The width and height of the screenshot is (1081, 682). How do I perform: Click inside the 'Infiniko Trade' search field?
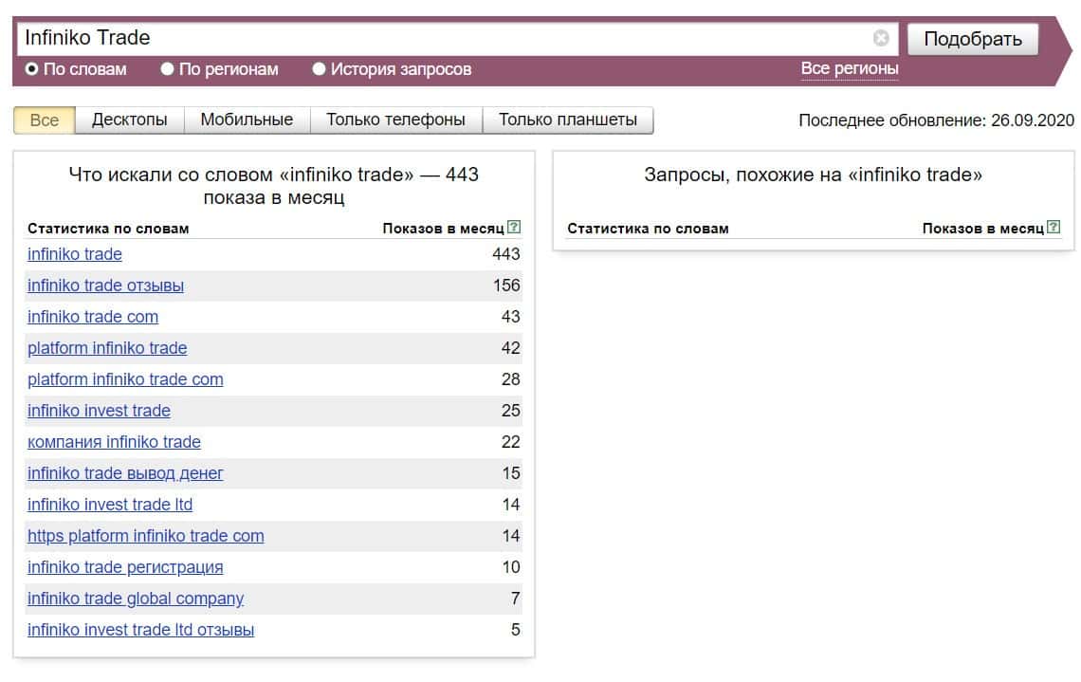446,39
